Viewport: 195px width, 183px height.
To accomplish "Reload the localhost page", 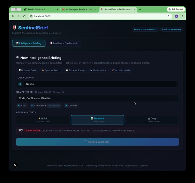I will tap(24, 16).
